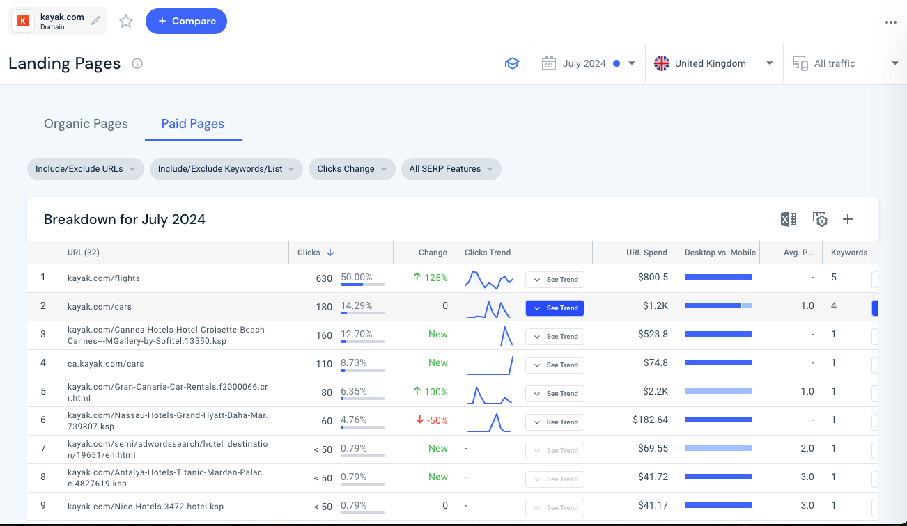Open Include/Exclude URLs filter
This screenshot has width=907, height=526.
tap(86, 169)
